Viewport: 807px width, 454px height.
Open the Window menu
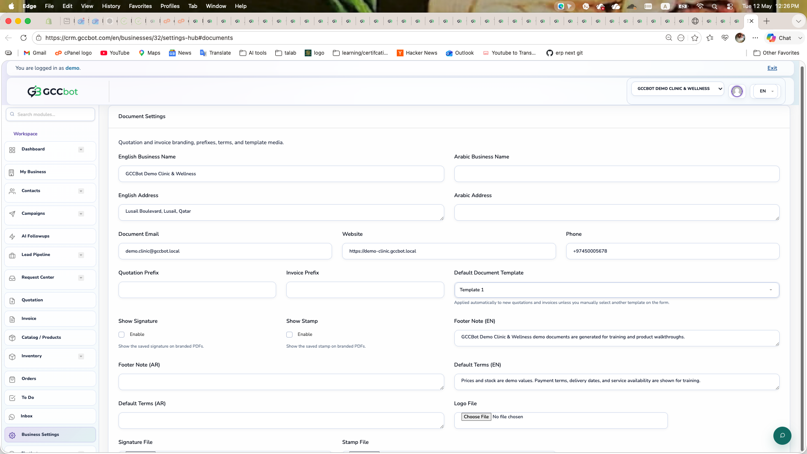point(216,6)
